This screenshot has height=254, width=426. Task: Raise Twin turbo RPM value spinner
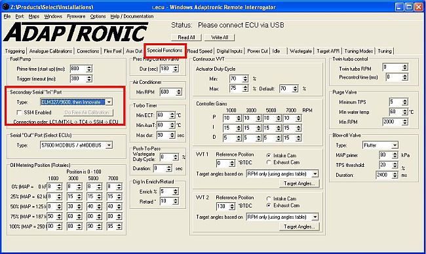click(405, 65)
